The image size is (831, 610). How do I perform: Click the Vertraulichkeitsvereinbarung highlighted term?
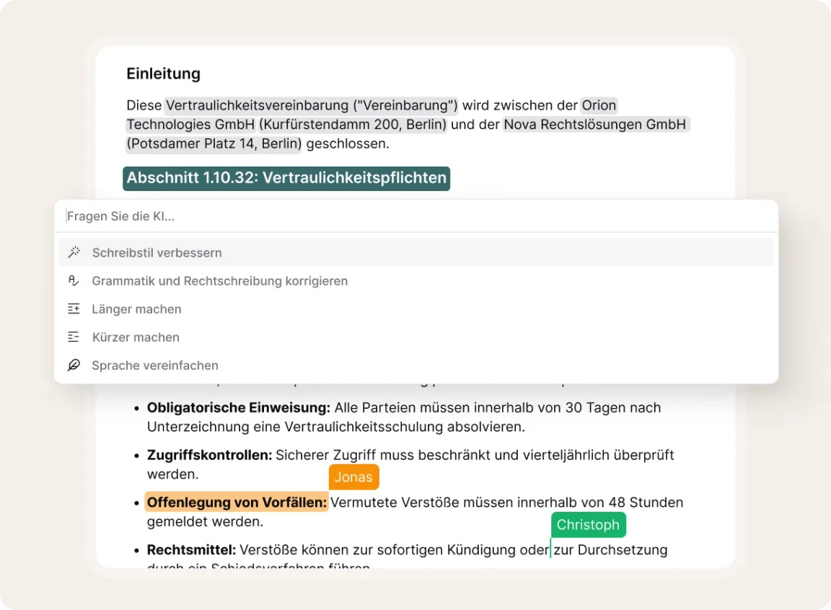[311, 105]
